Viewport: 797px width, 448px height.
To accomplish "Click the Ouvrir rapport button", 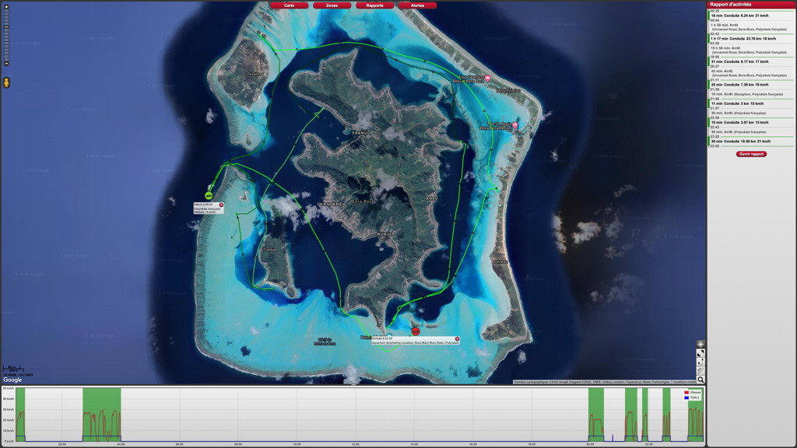I will (x=751, y=154).
